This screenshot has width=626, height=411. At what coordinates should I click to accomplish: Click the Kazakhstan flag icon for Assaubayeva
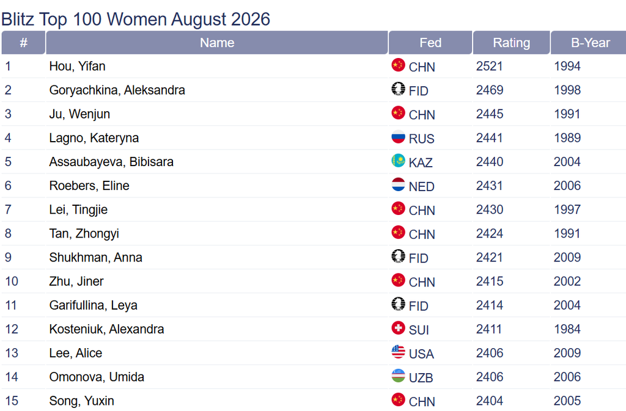398,161
